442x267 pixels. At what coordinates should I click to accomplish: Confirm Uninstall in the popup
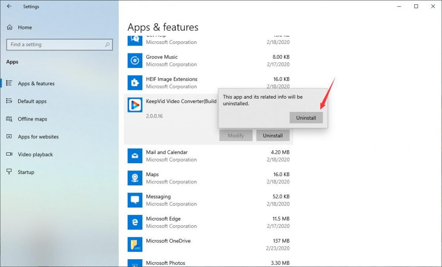tap(306, 118)
